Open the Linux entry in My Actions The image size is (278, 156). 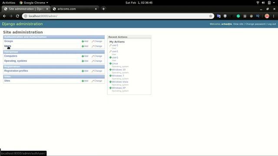pyautogui.click(x=115, y=64)
